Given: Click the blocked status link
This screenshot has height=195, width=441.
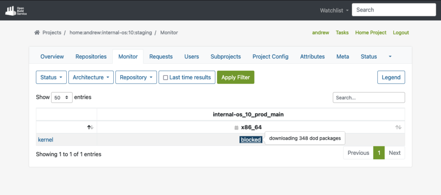Looking at the screenshot, I should [251, 140].
